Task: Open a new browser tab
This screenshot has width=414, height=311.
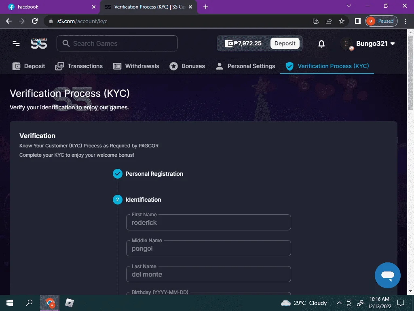Action: coord(206,7)
